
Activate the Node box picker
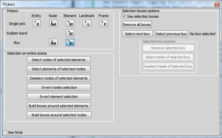click(x=53, y=42)
